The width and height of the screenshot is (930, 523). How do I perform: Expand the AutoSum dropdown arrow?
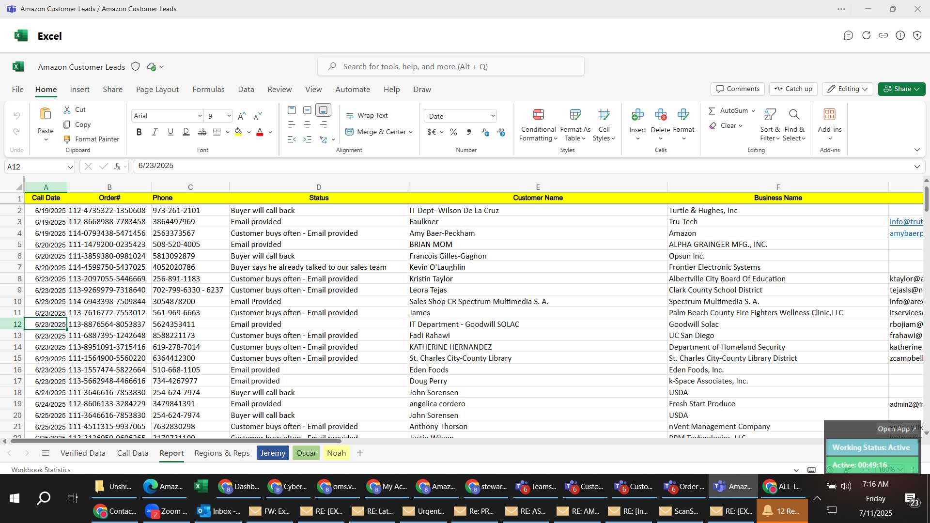(753, 111)
